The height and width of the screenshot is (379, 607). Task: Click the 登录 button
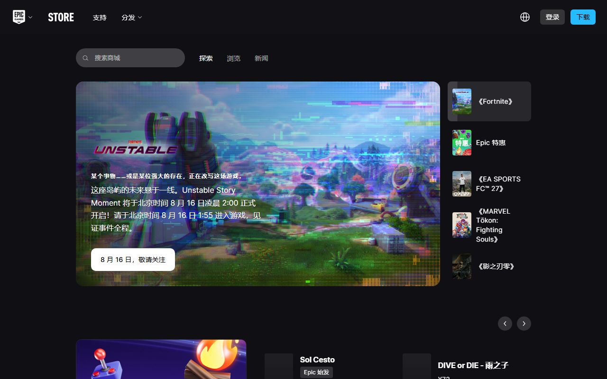(552, 17)
